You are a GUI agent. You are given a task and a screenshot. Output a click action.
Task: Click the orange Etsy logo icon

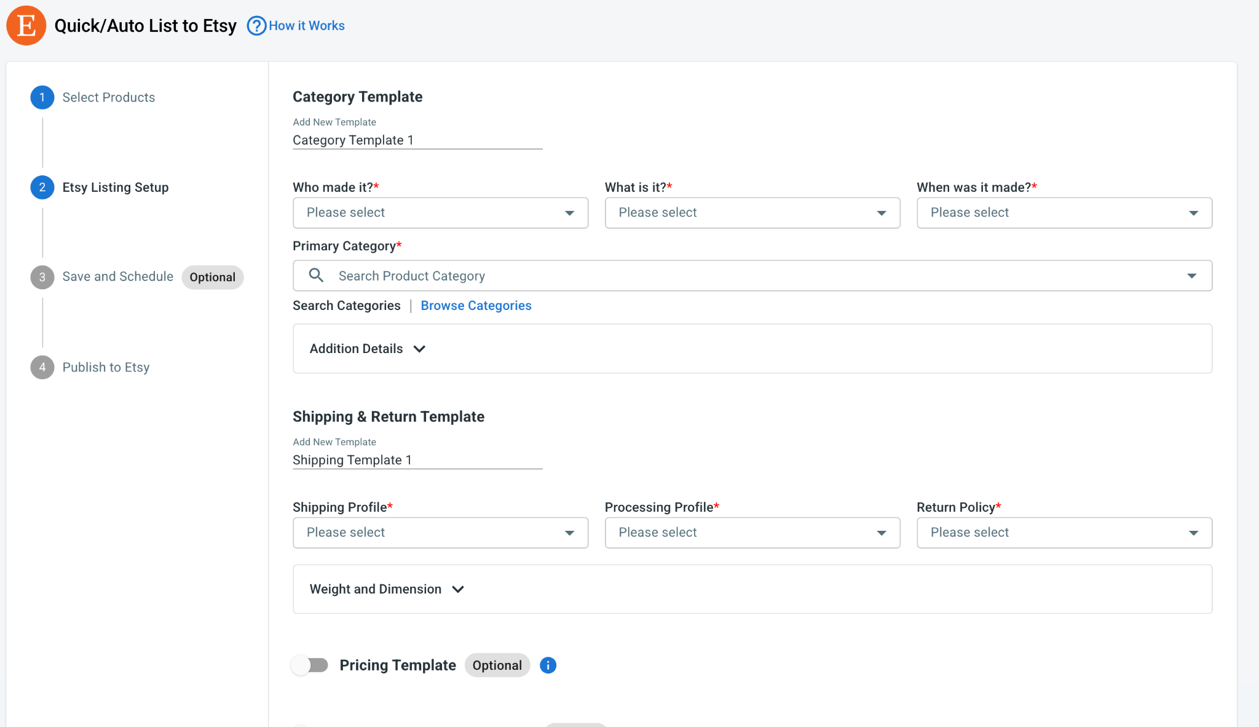[x=26, y=26]
